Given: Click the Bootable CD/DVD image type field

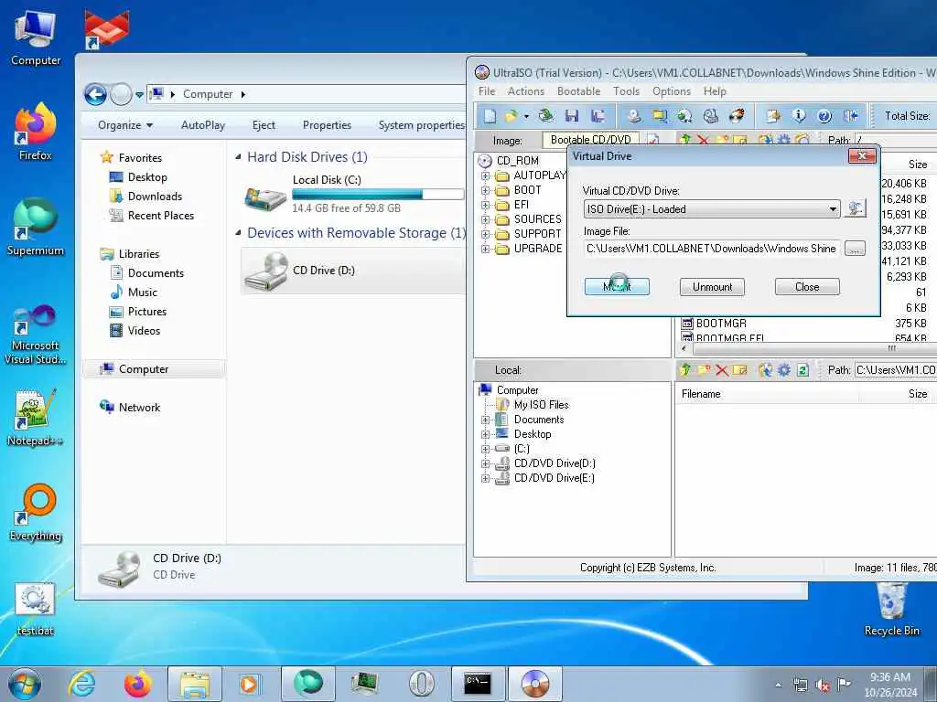Looking at the screenshot, I should coord(590,140).
